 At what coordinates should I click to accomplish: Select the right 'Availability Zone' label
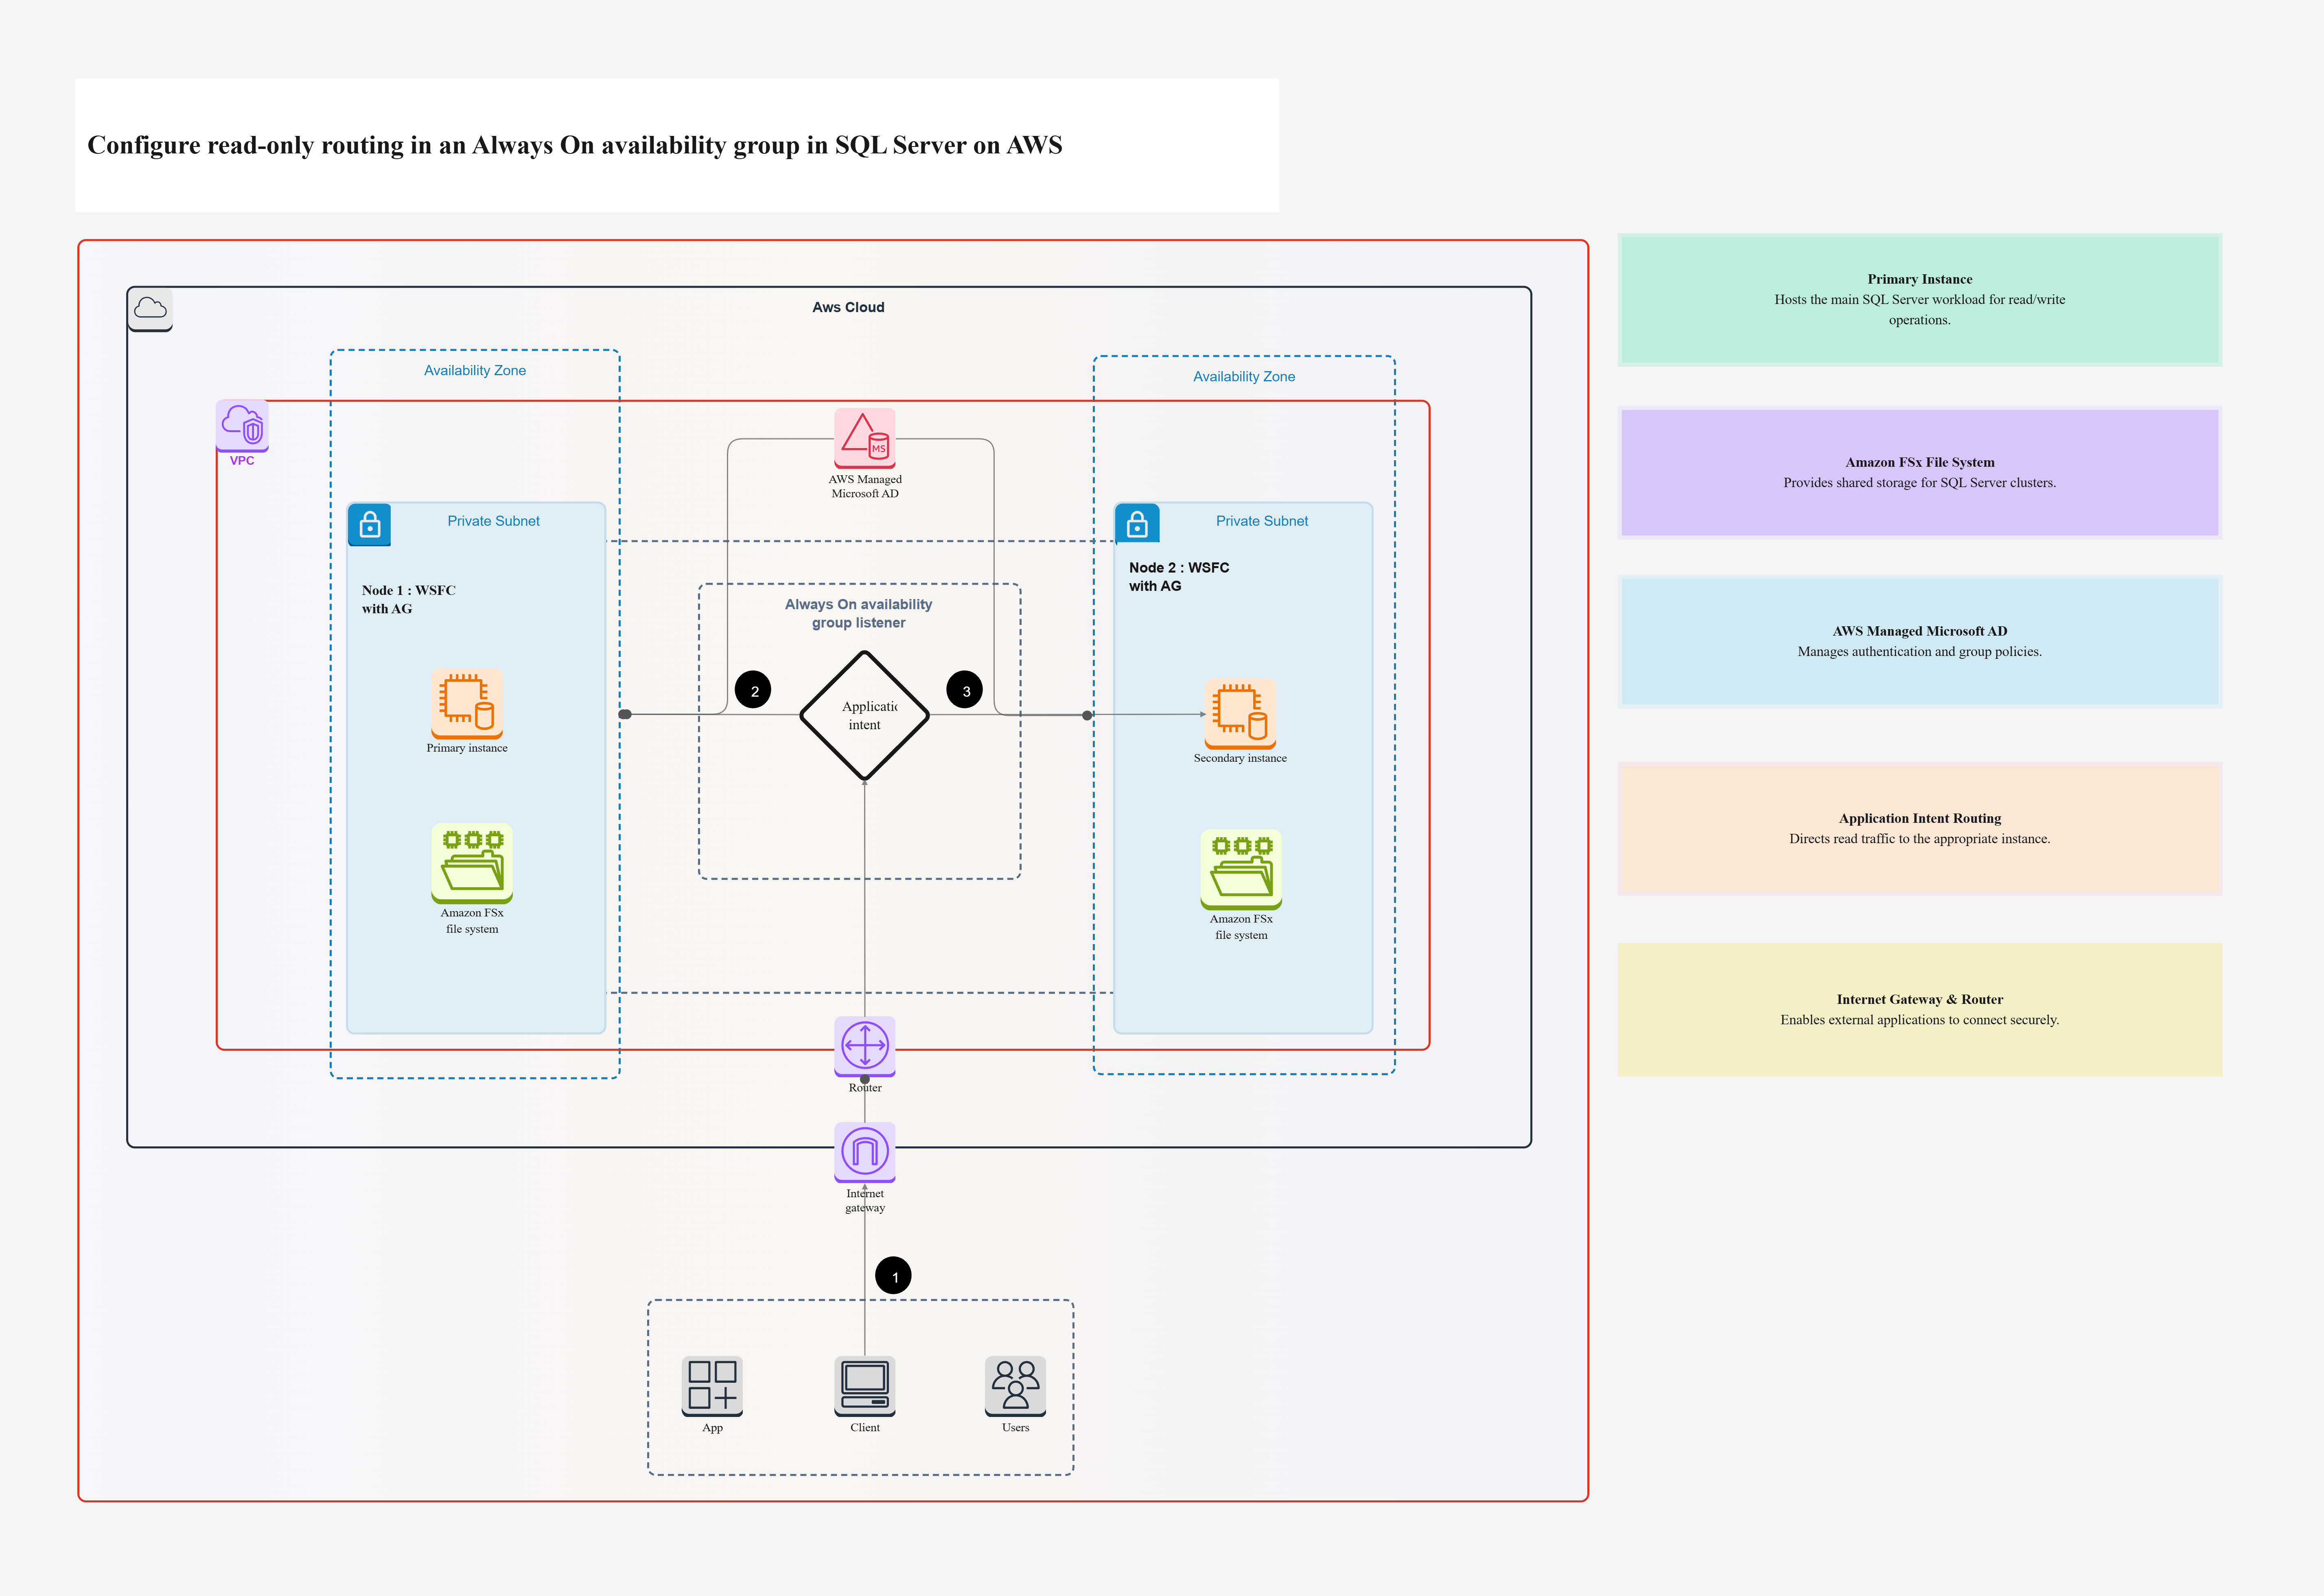1244,376
